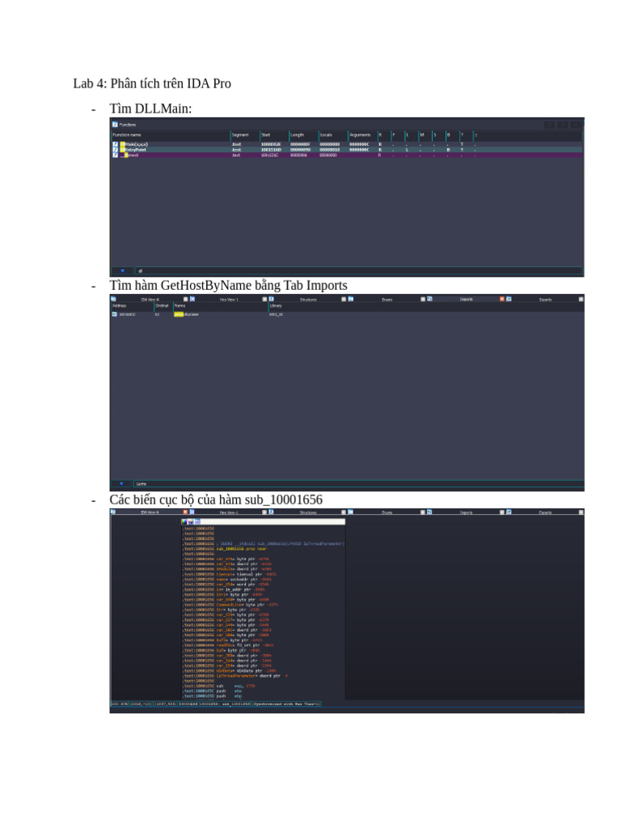Click the Functions window title icon
Screen dimensions: 621x829
115,125
